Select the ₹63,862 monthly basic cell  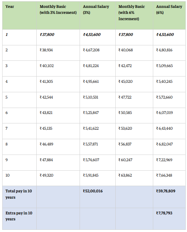pyautogui.click(x=125, y=175)
